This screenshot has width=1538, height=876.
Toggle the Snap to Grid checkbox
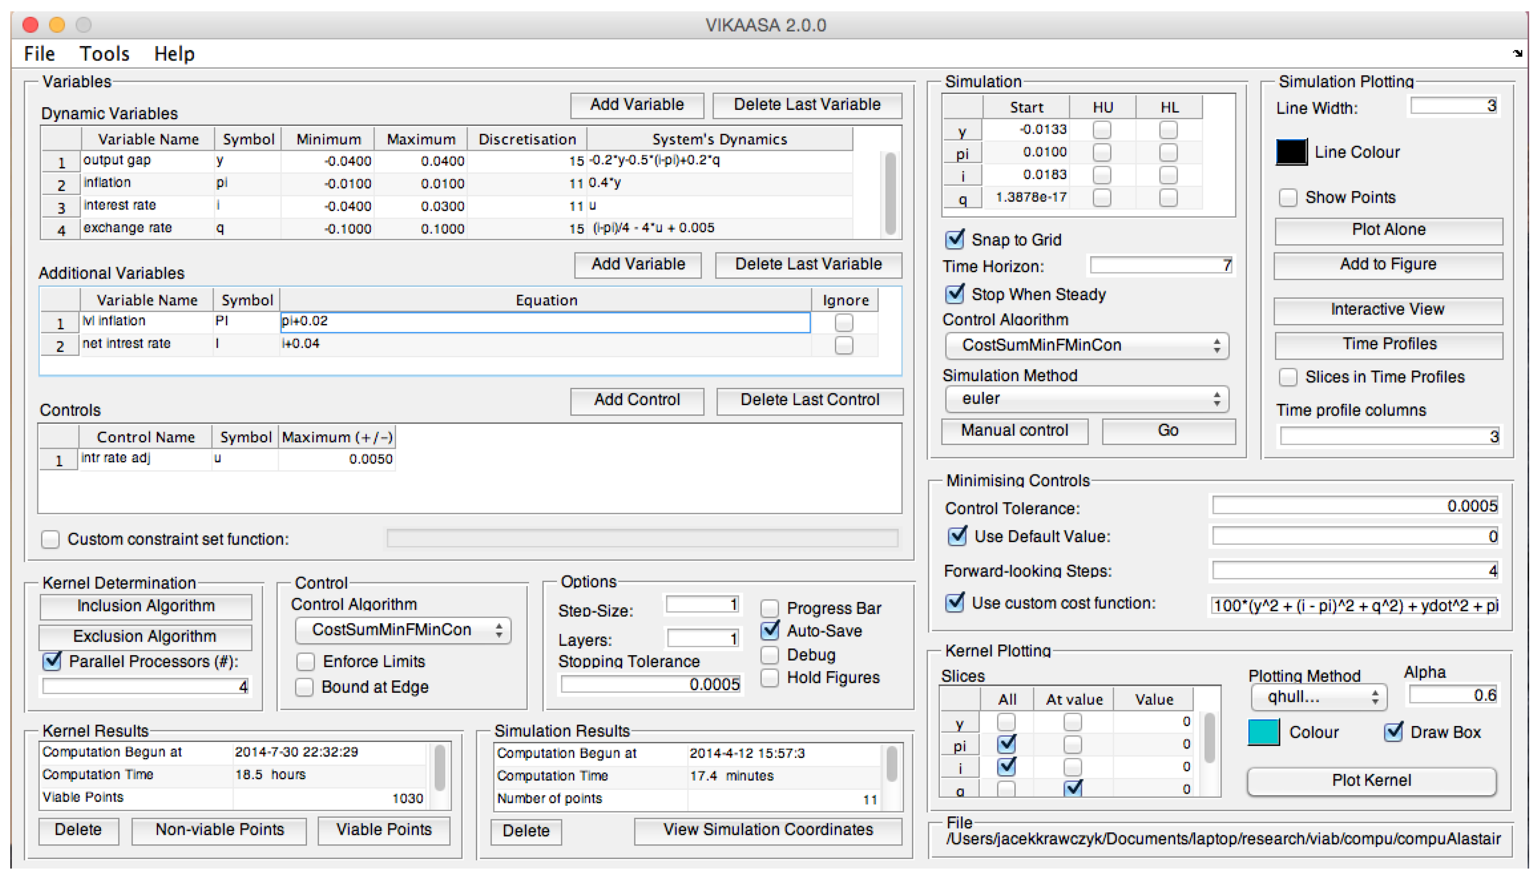tap(955, 239)
